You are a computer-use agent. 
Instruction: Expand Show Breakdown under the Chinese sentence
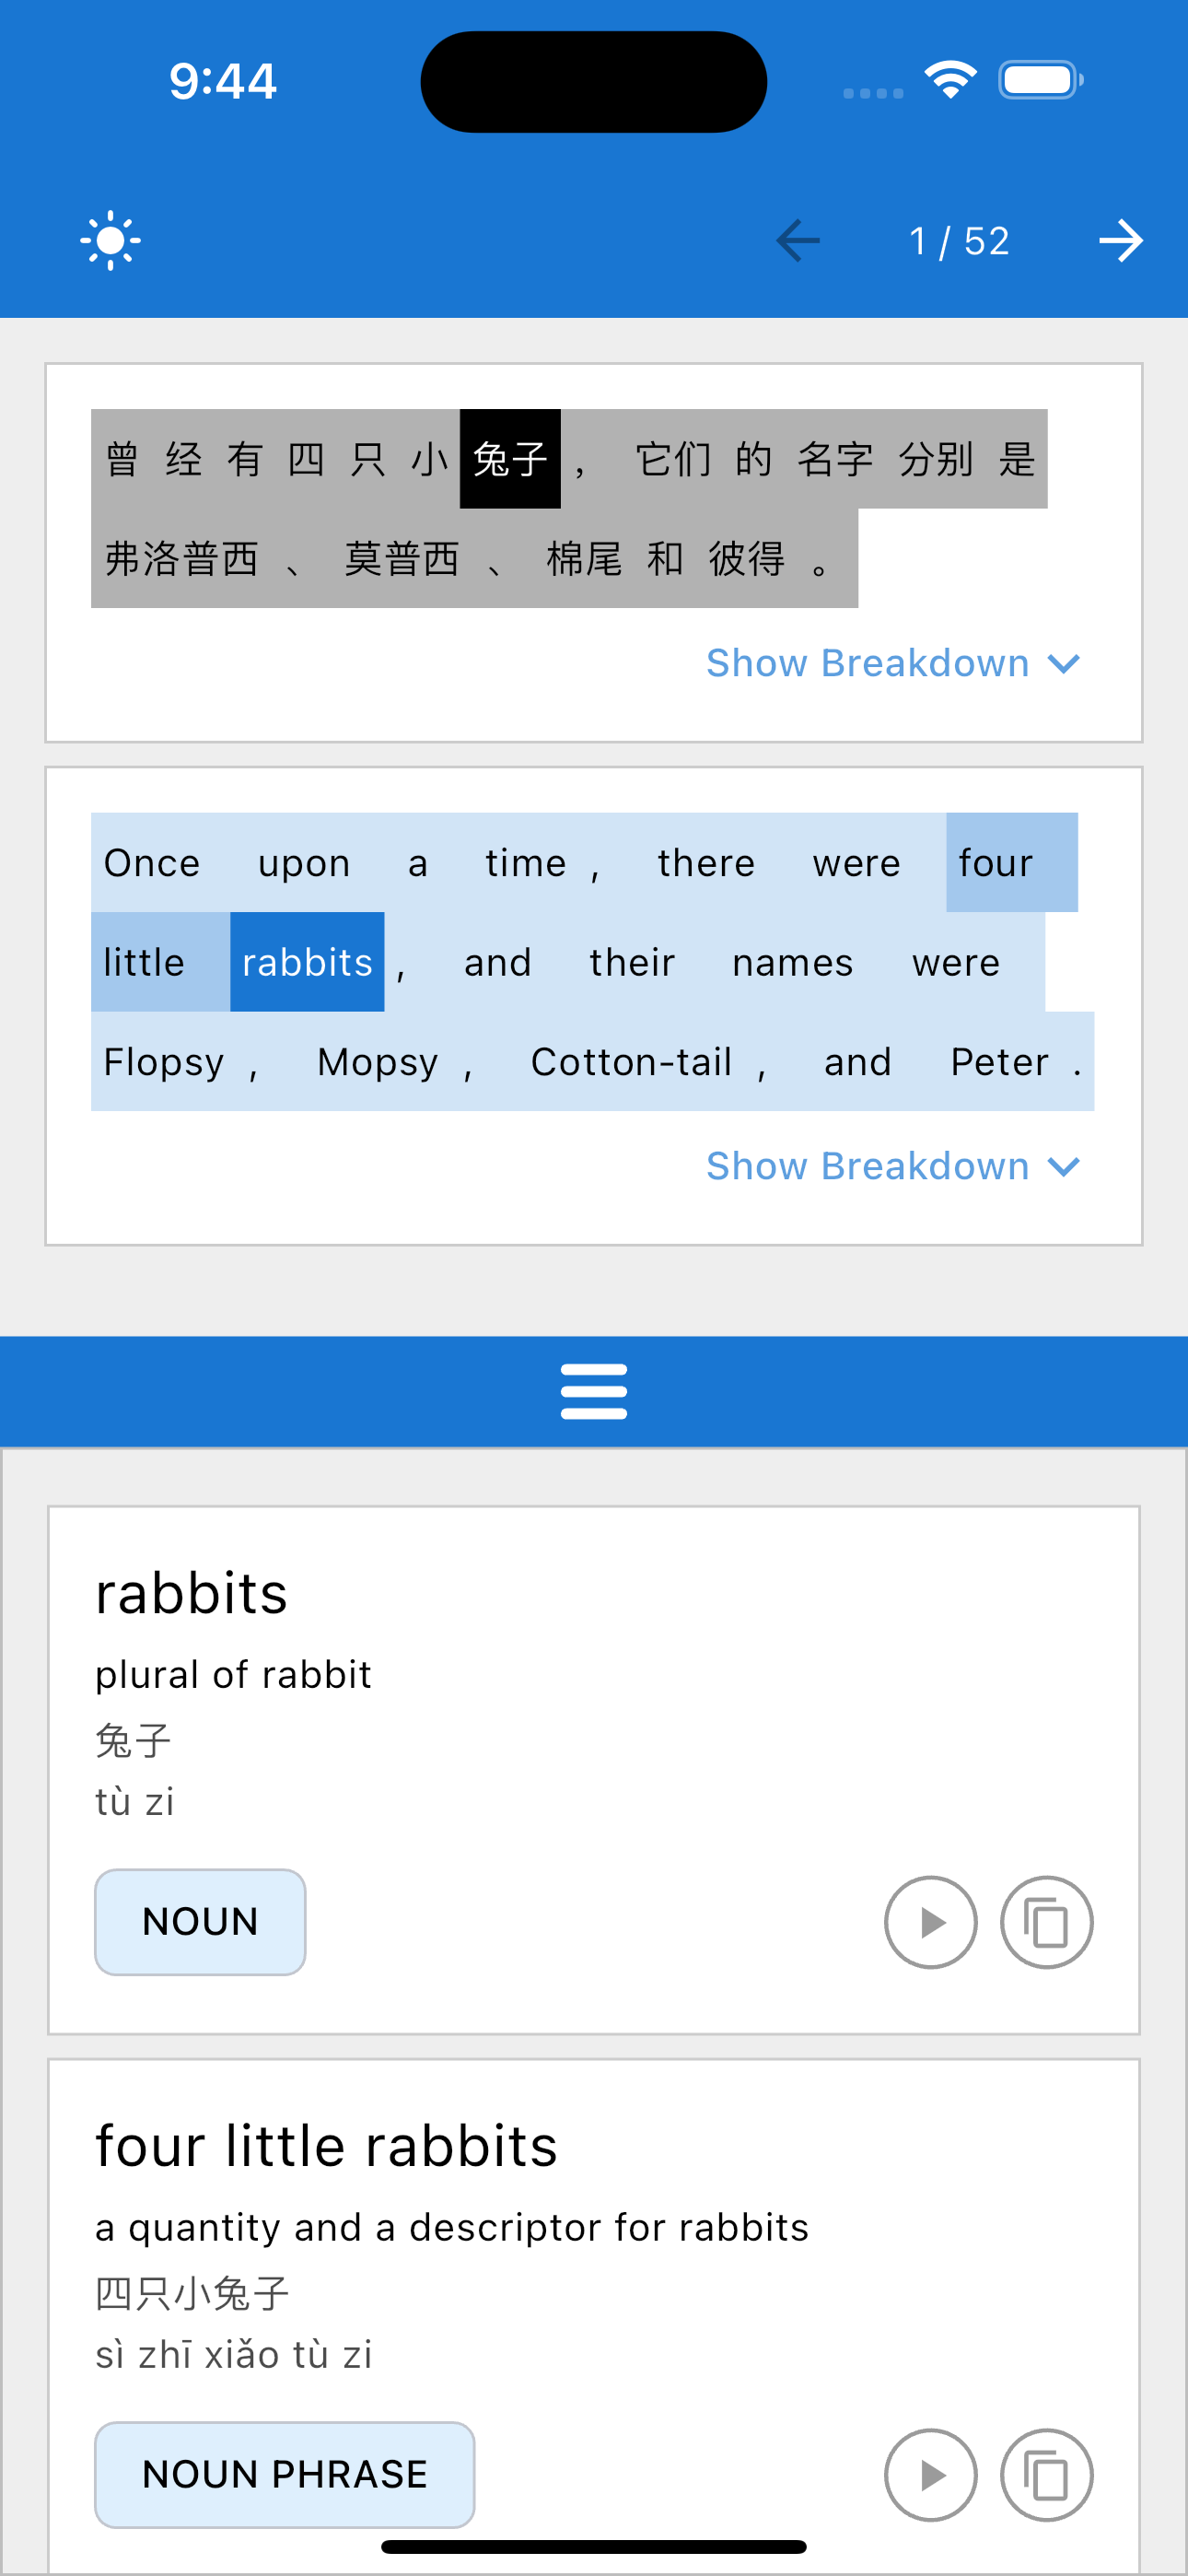coord(867,663)
